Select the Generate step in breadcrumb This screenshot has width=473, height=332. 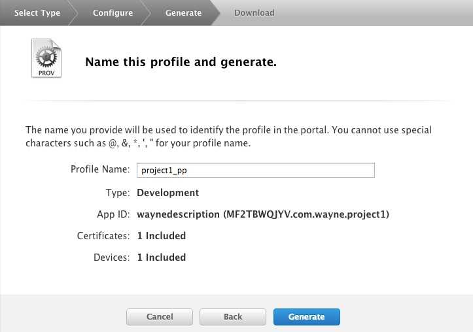183,13
